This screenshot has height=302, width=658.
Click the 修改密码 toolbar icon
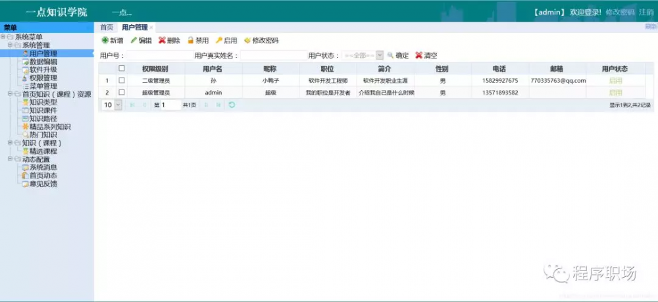point(247,41)
